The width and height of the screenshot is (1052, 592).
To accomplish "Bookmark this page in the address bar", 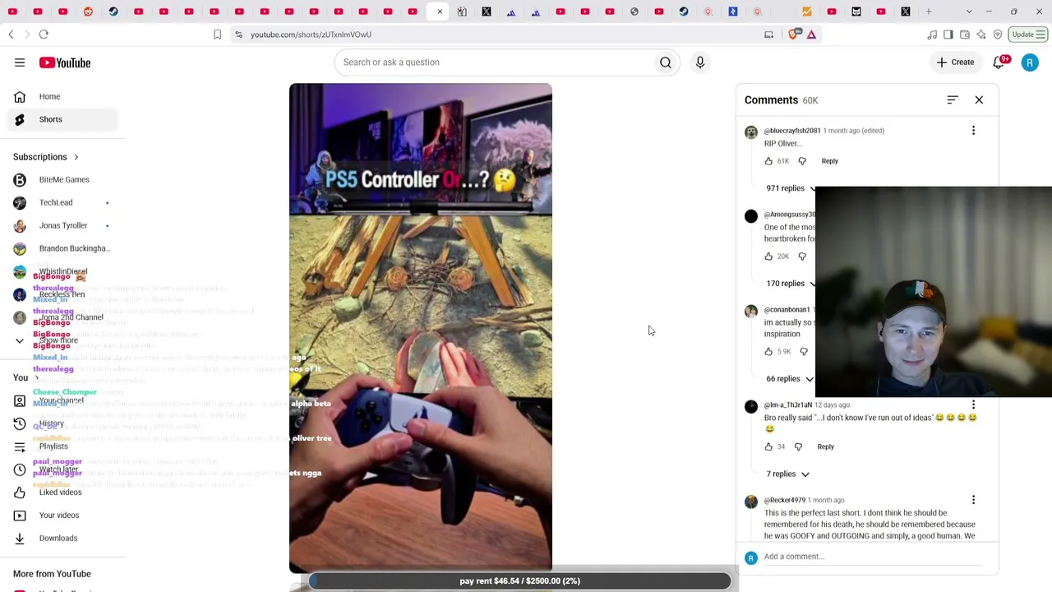I will (217, 35).
